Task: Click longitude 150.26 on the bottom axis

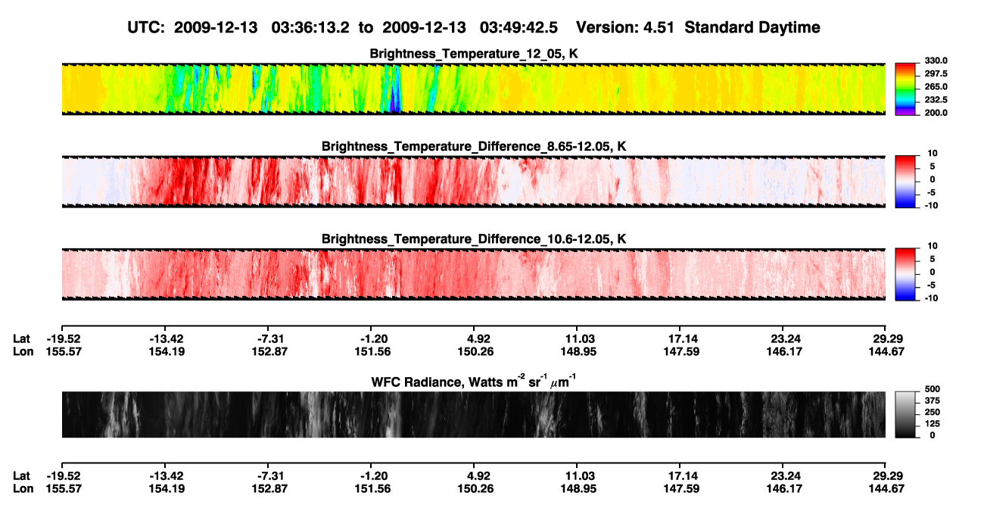Action: [477, 488]
